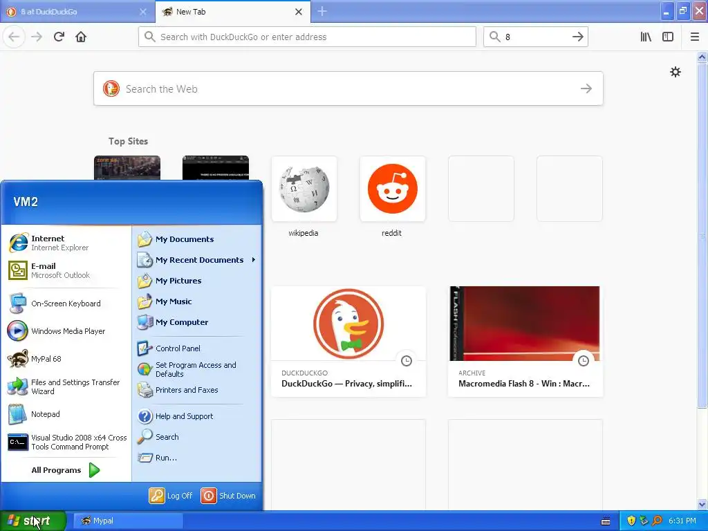Start the On-Screen Keyboard

click(66, 304)
